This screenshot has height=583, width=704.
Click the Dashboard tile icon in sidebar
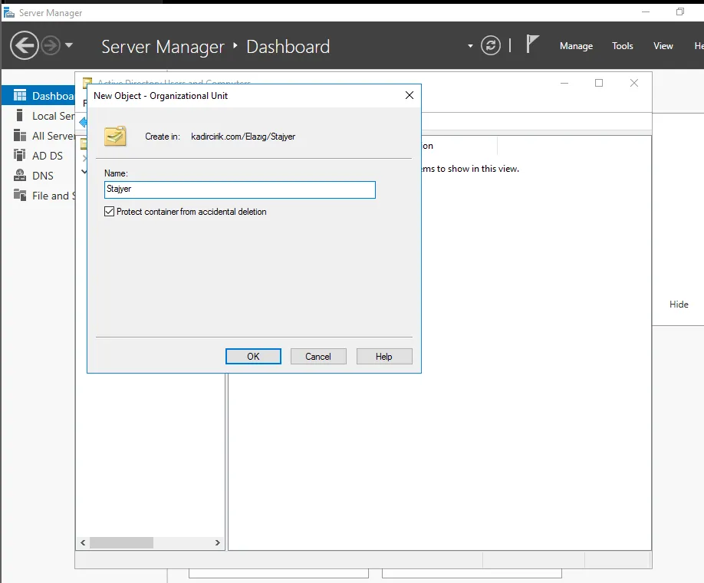[20, 95]
